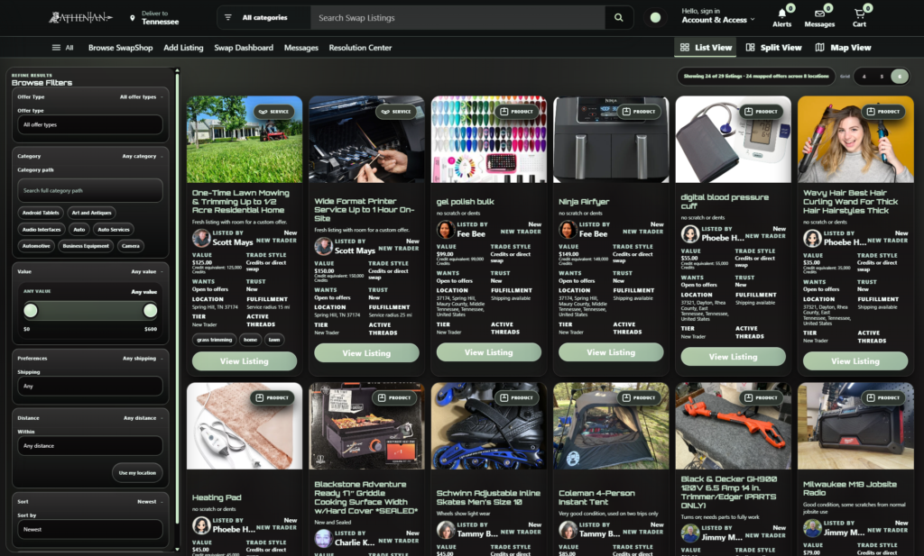Open the Messages envelope icon in header
924x556 pixels.
pyautogui.click(x=819, y=14)
